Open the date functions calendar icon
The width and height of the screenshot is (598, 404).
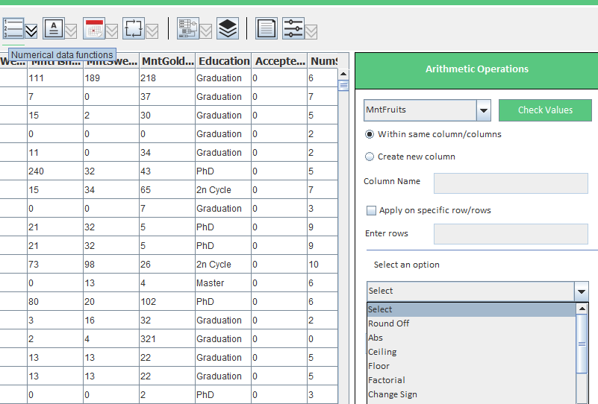(94, 28)
